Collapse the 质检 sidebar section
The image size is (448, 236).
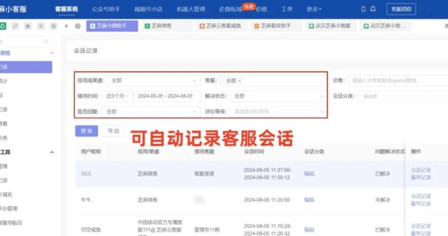[52, 53]
